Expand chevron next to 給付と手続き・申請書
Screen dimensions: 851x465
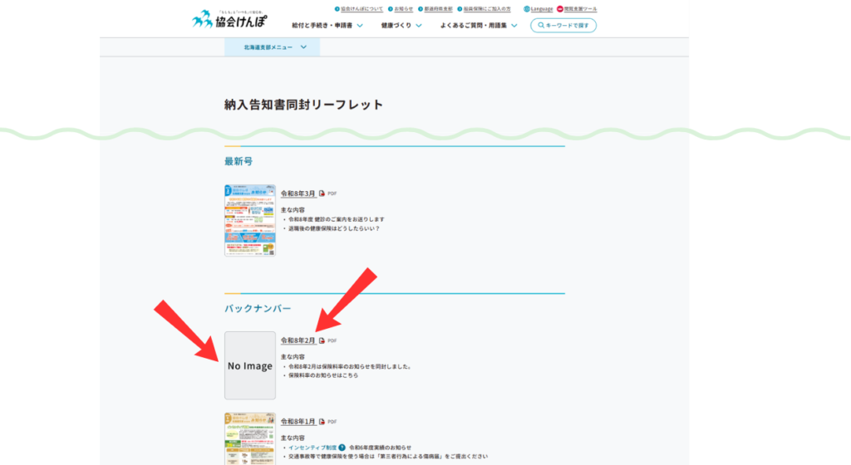coord(360,26)
